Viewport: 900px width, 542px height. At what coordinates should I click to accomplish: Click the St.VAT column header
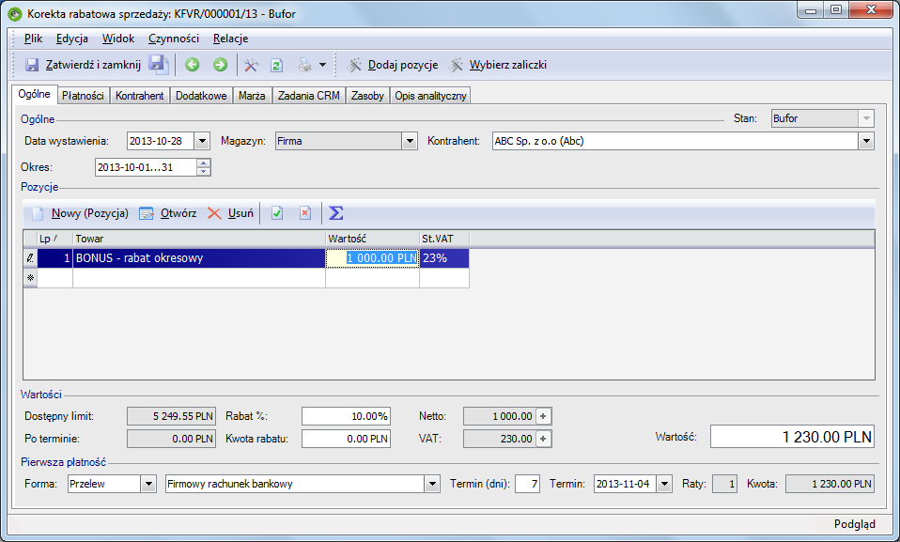tap(445, 239)
